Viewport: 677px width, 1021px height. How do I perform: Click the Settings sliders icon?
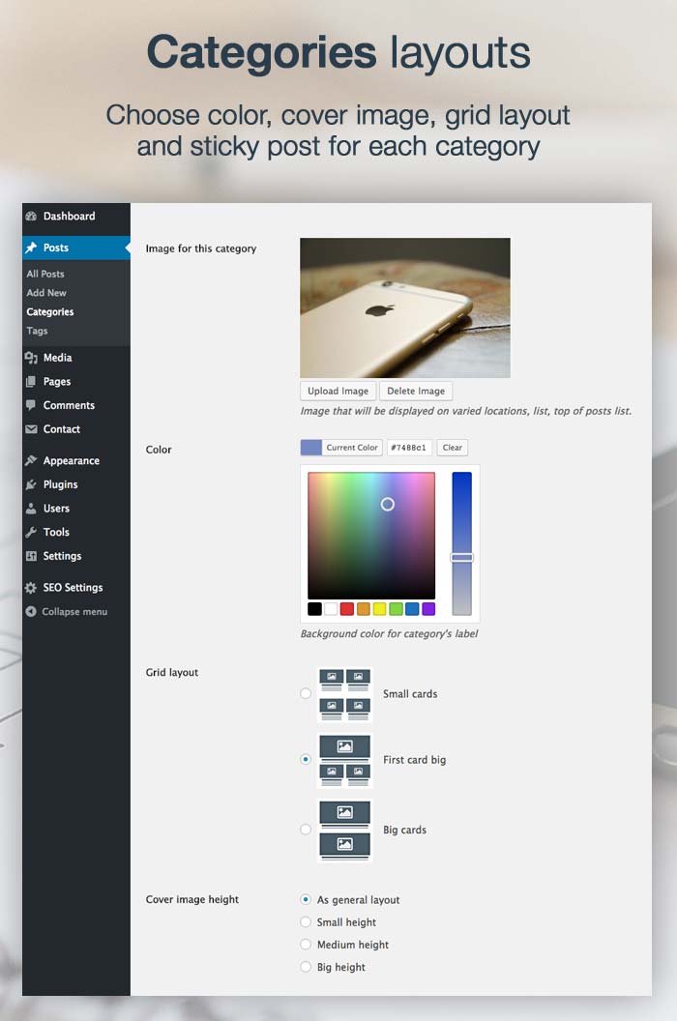[x=31, y=556]
